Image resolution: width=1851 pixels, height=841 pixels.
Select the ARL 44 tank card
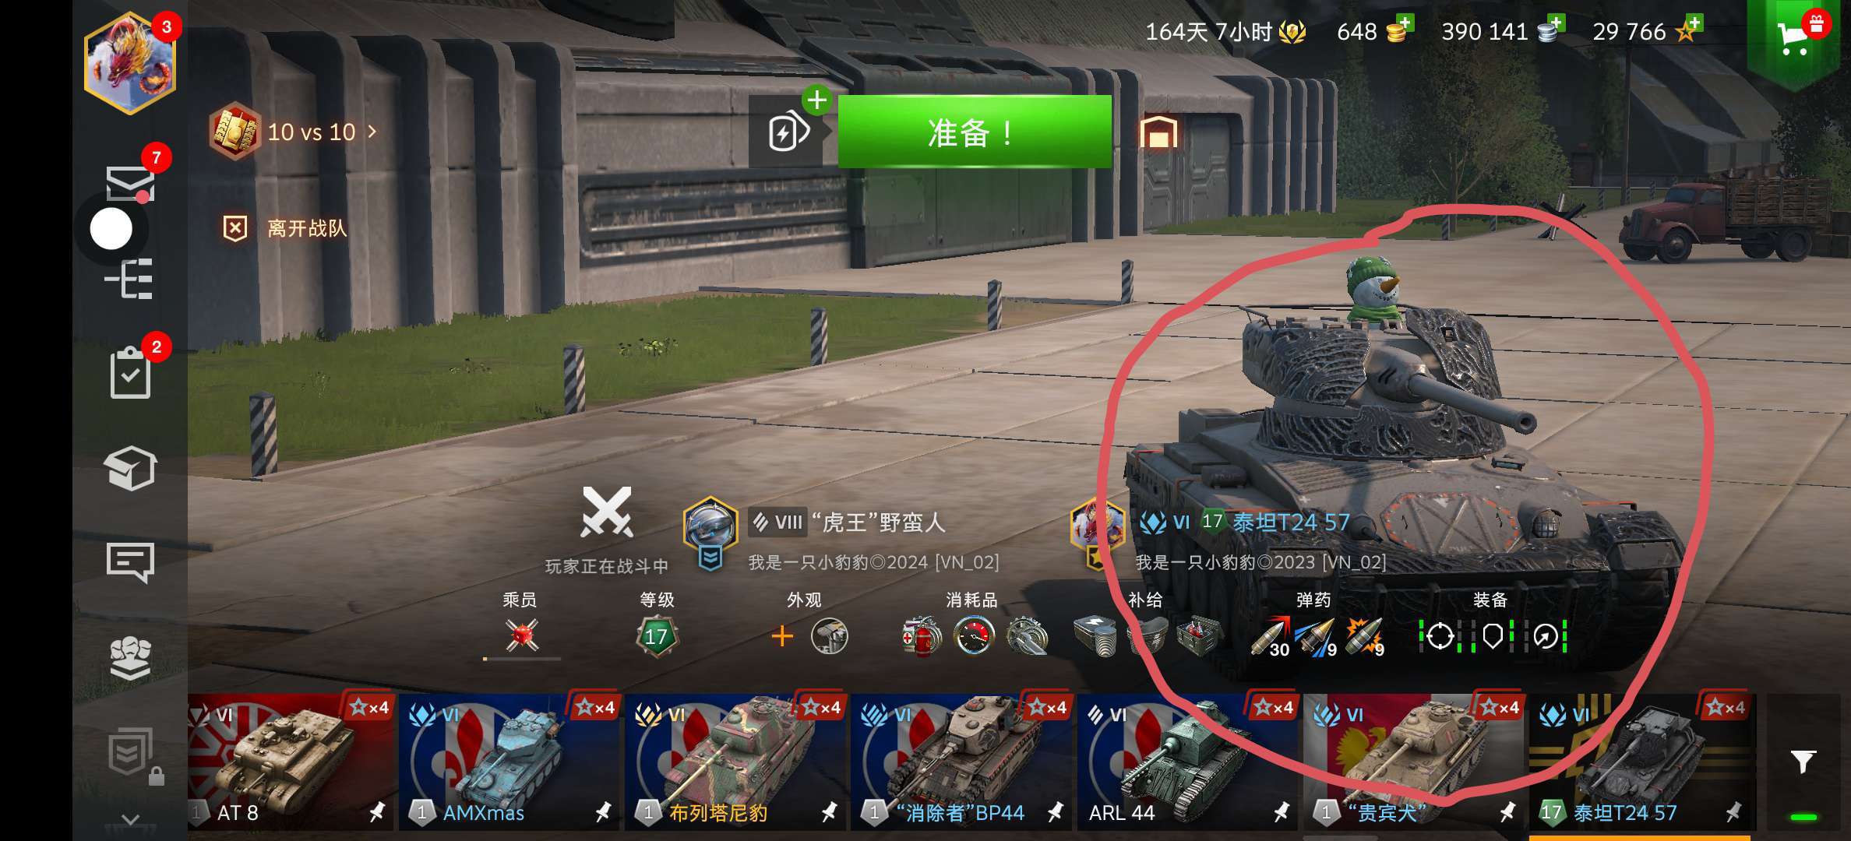pyautogui.click(x=1188, y=762)
